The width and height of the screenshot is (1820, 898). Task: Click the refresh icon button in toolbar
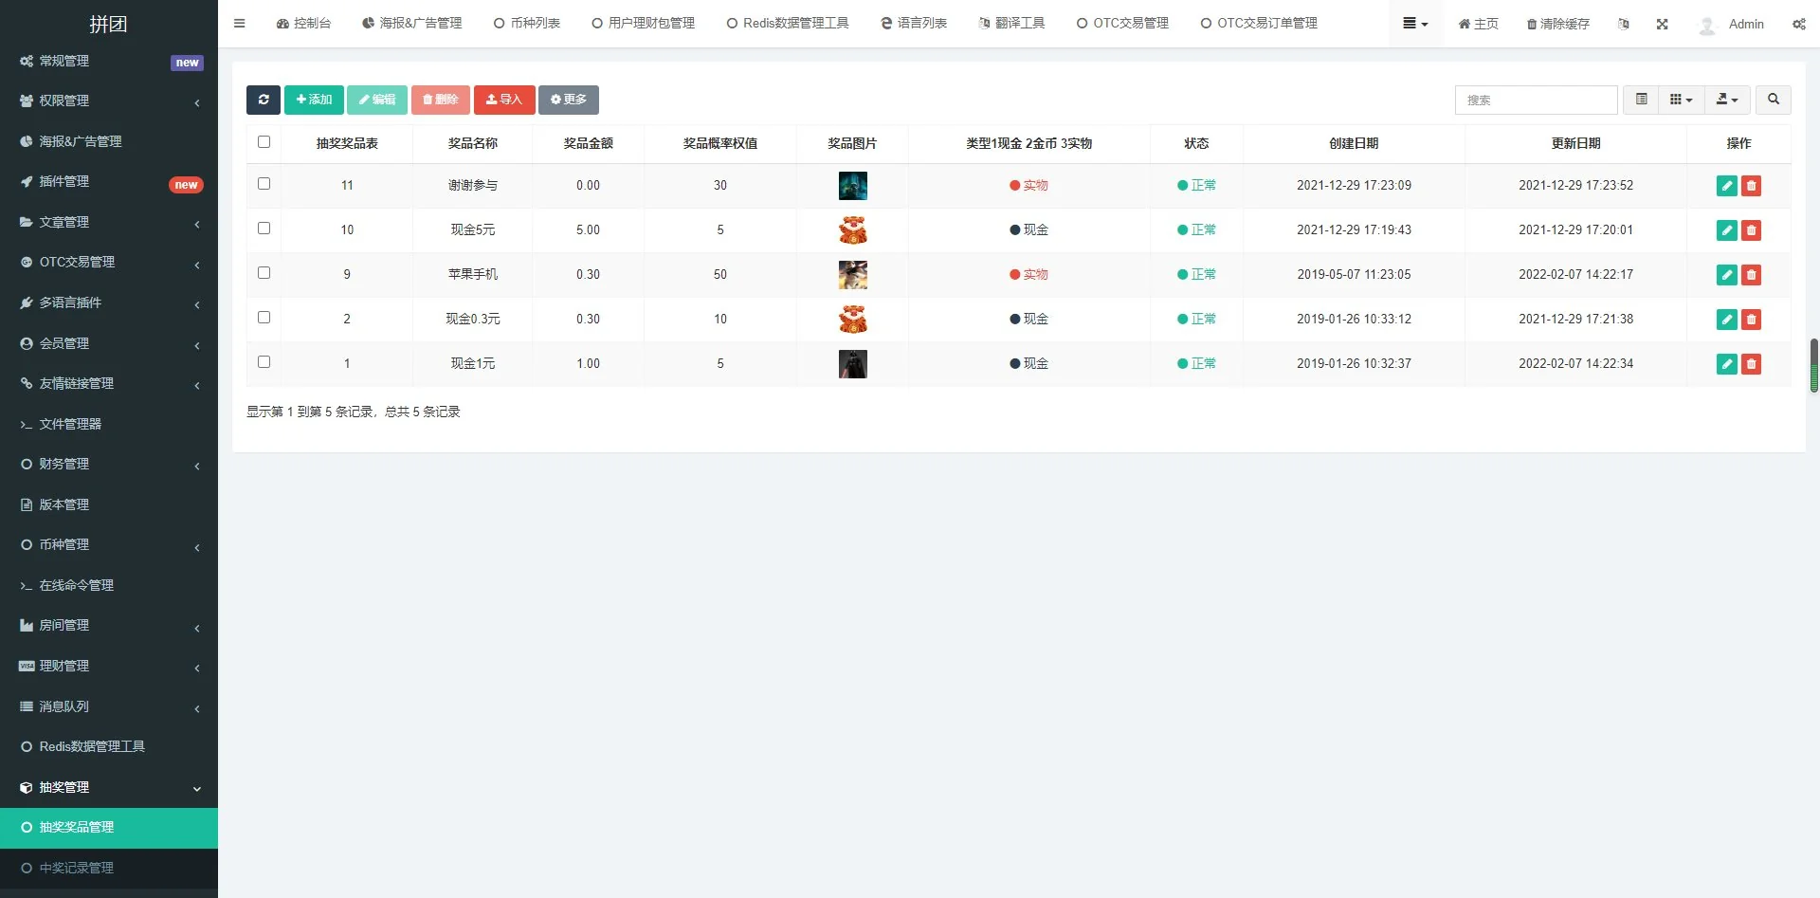pos(263,100)
